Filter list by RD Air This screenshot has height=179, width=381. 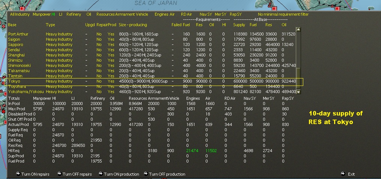(187, 14)
